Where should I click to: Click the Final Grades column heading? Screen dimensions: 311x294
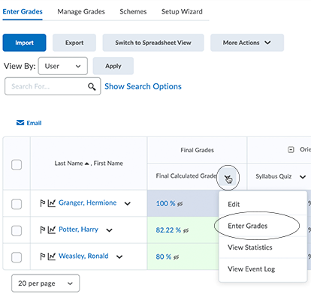click(x=197, y=150)
